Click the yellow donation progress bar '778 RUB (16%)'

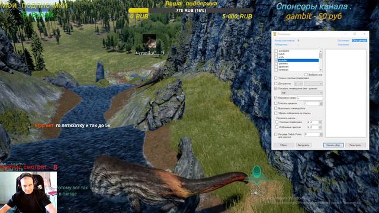191,11
